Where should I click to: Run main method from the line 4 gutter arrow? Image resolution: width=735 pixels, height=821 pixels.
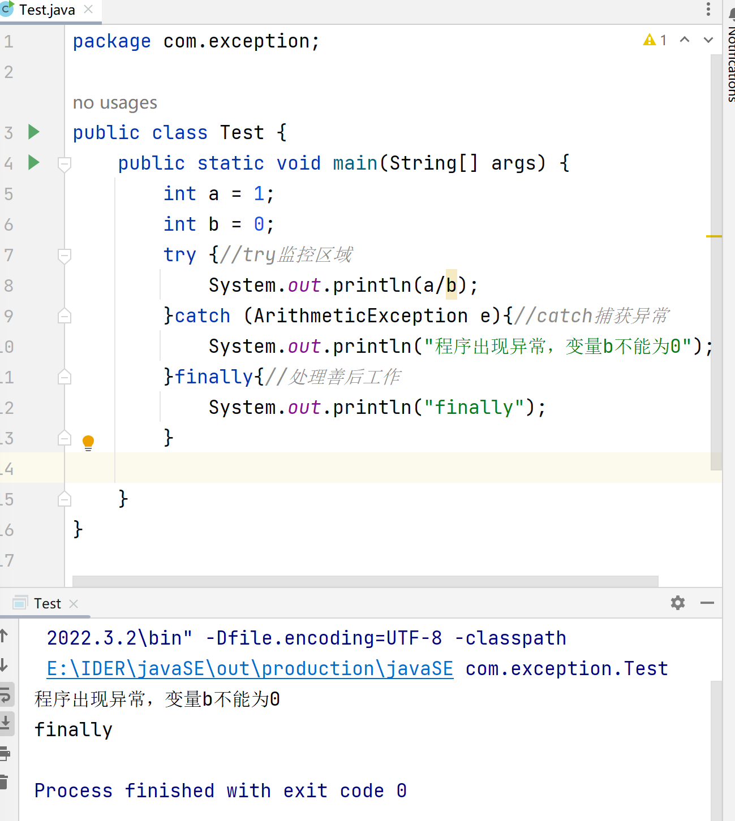coord(34,162)
